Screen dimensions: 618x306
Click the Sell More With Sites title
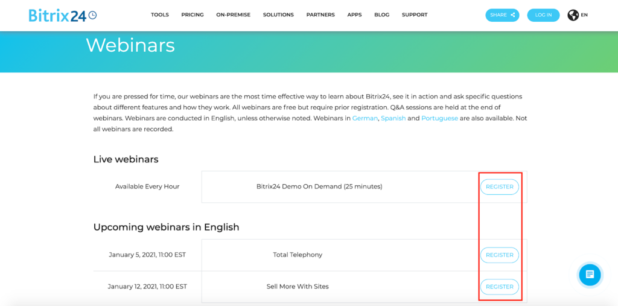click(x=298, y=287)
